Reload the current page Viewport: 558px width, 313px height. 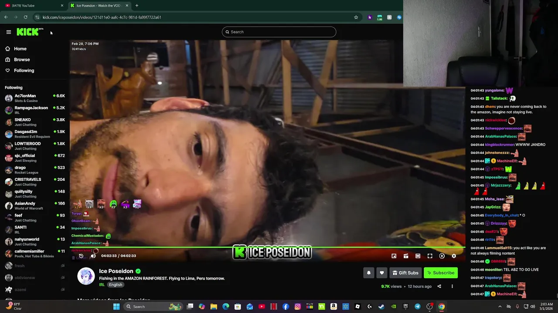coord(26,17)
